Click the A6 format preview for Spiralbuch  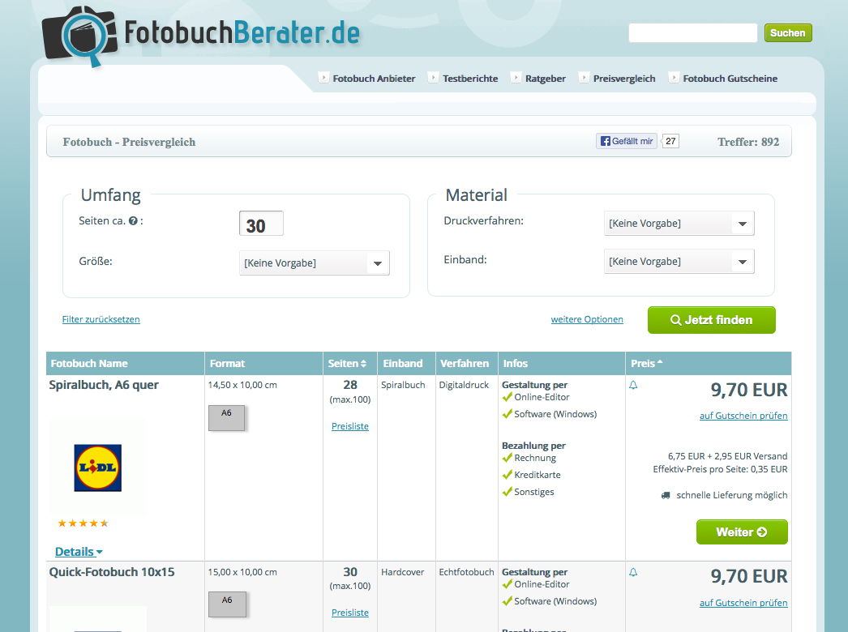tap(227, 418)
